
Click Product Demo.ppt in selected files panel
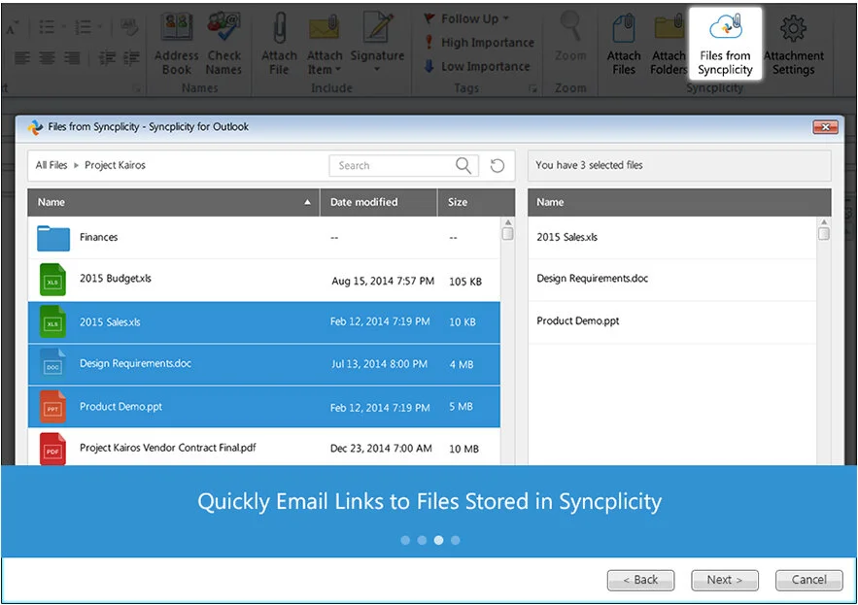672,321
